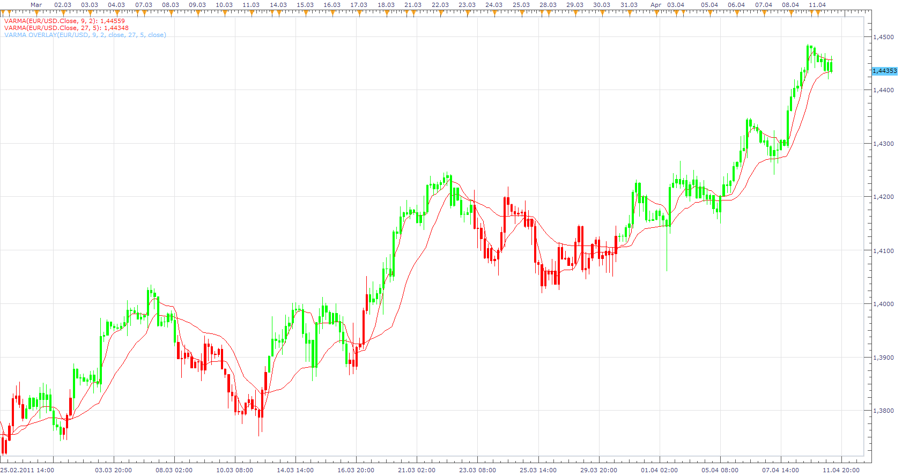The width and height of the screenshot is (902, 476).
Task: Click the 25.02.2011 14:00 bottom time label
Action: (27, 470)
